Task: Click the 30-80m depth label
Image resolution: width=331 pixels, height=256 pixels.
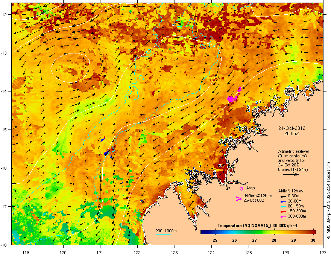Action: (295, 201)
